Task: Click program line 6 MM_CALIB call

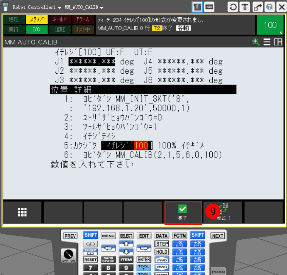Action: point(143,155)
